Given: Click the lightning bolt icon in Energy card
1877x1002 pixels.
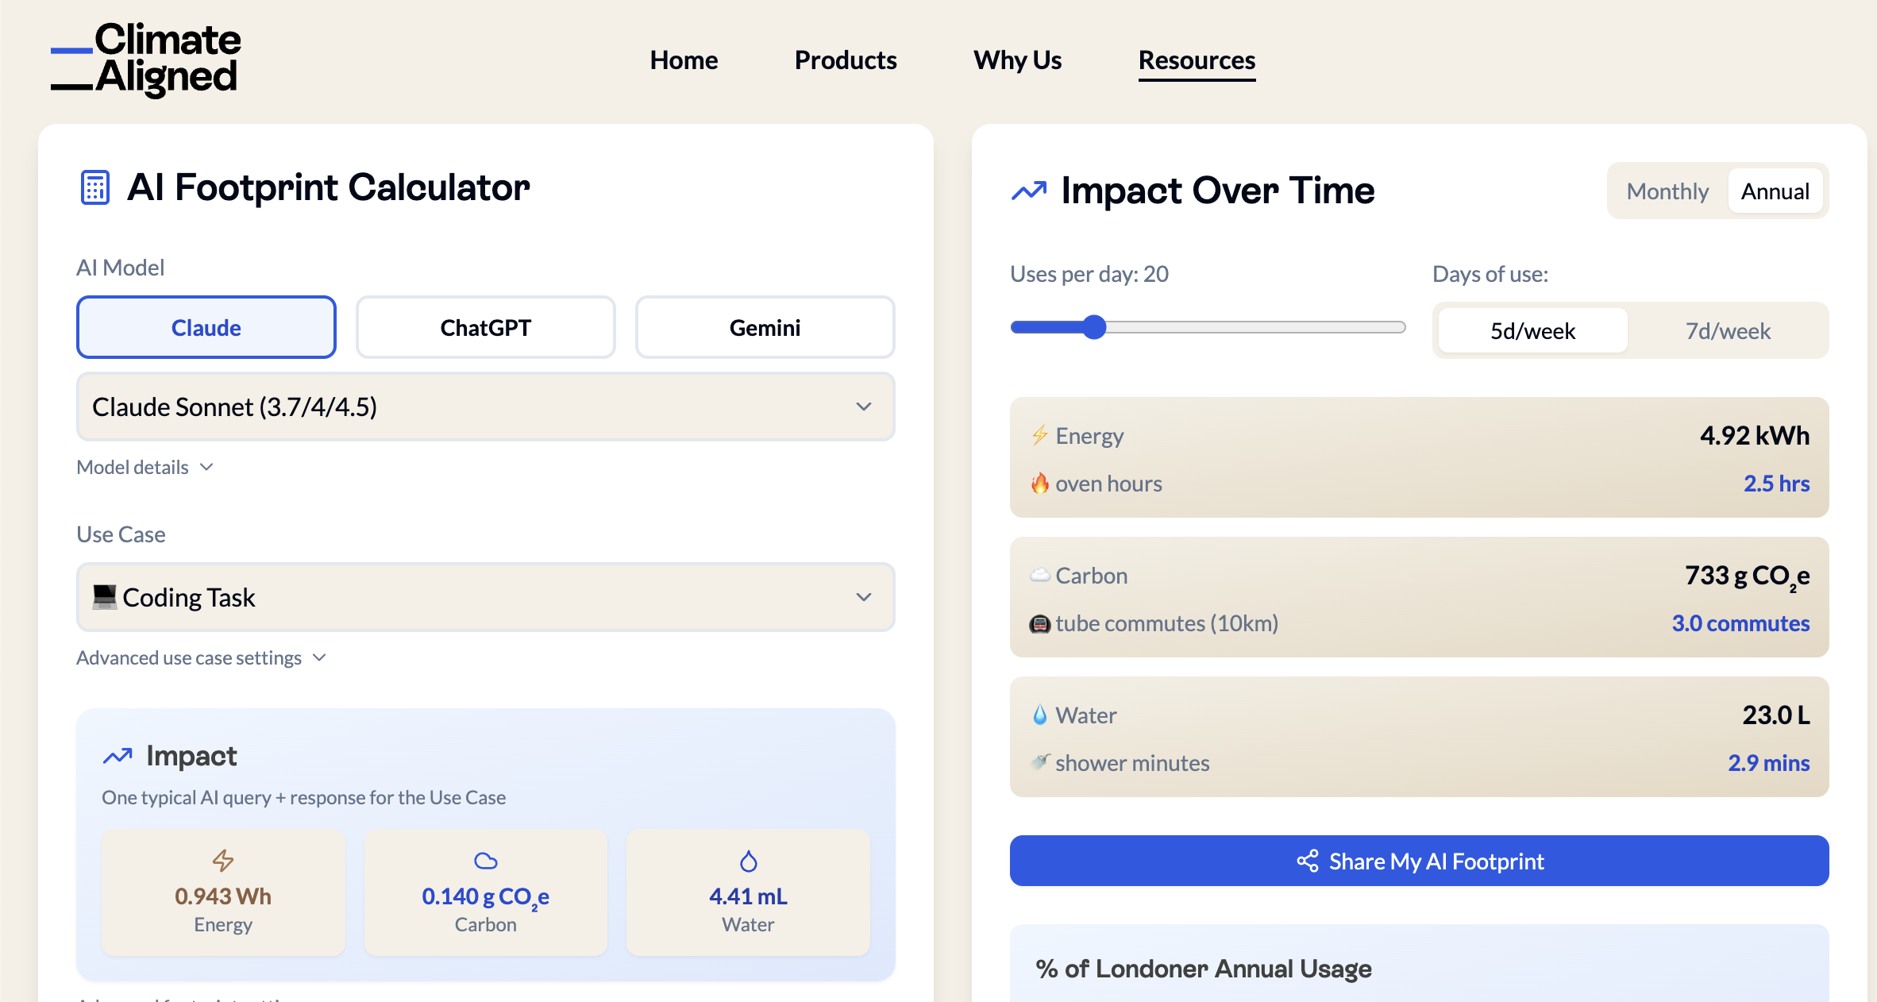Looking at the screenshot, I should click(x=223, y=861).
